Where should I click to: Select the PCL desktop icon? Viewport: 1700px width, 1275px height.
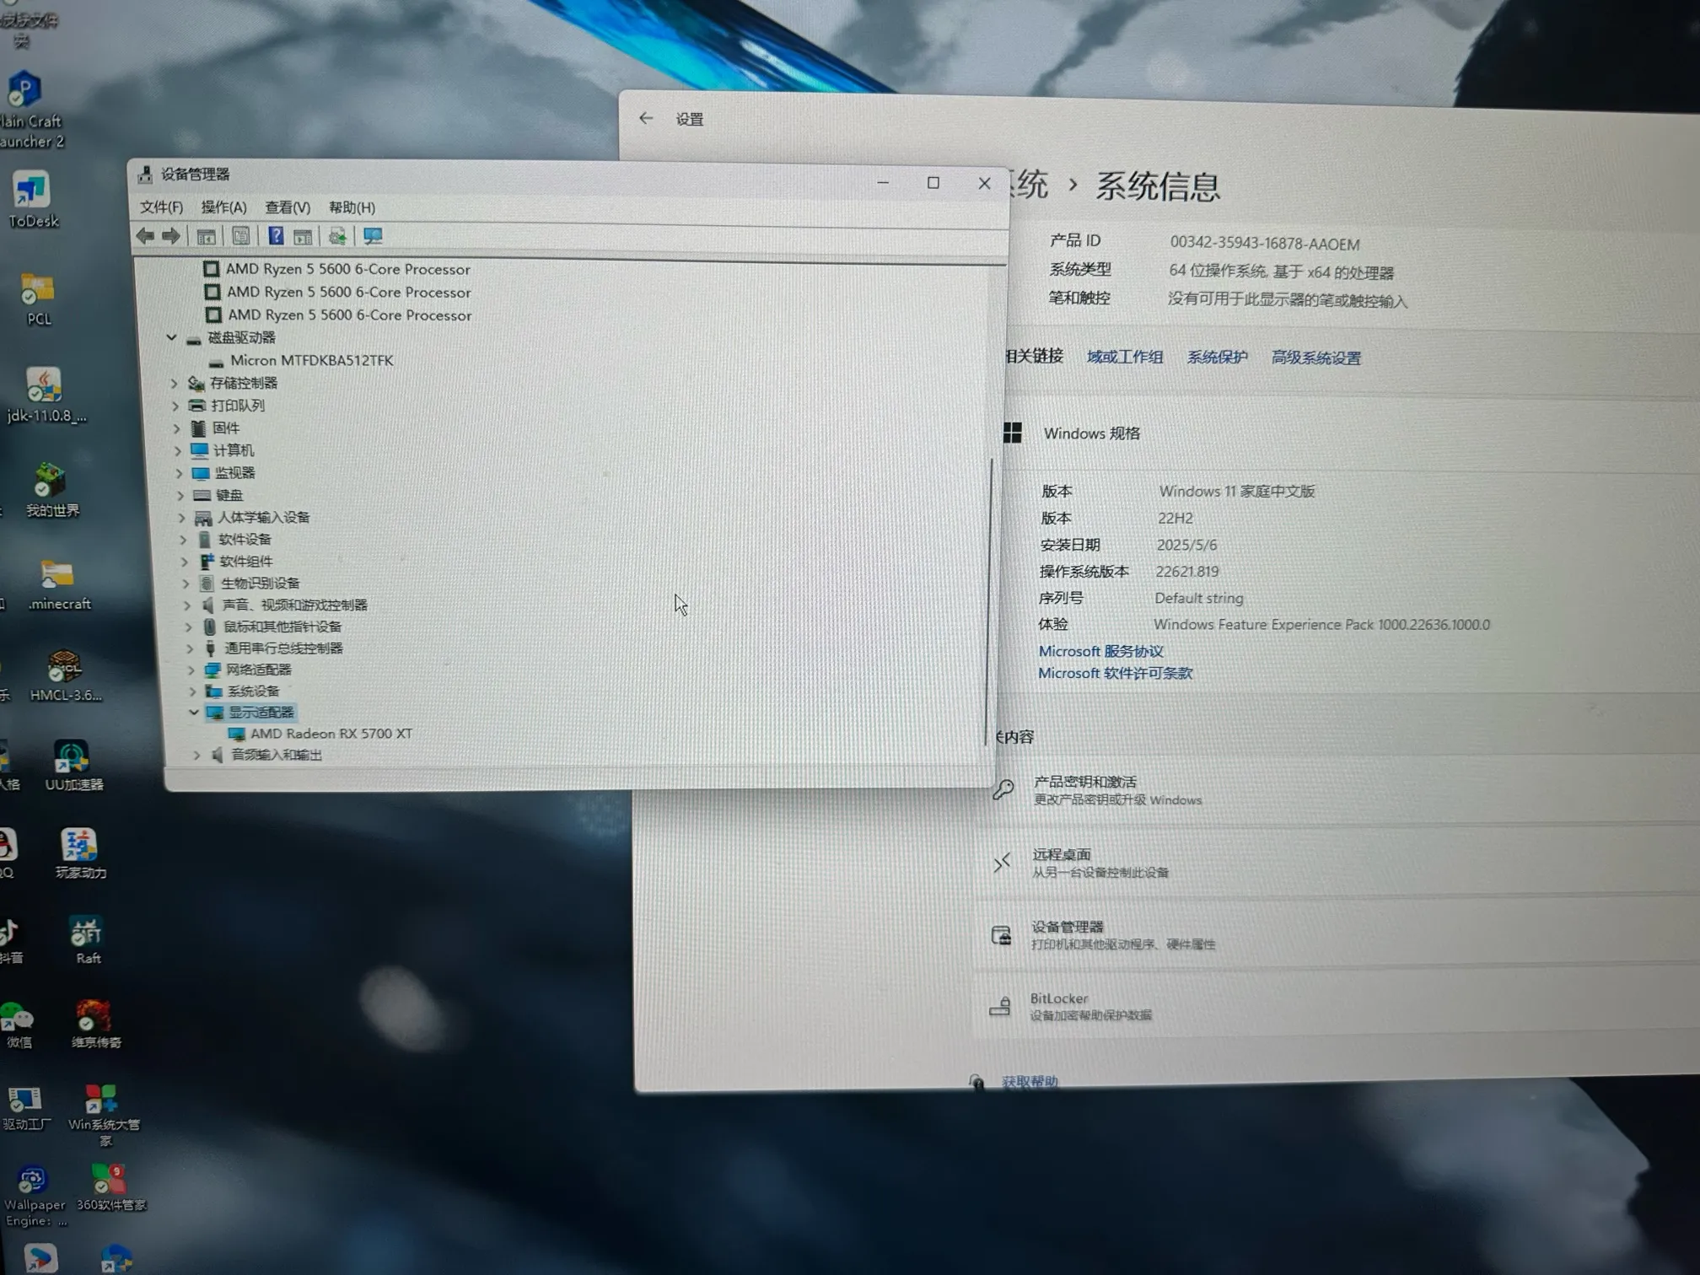point(38,299)
